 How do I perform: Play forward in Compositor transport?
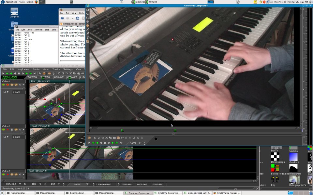coord(113,143)
